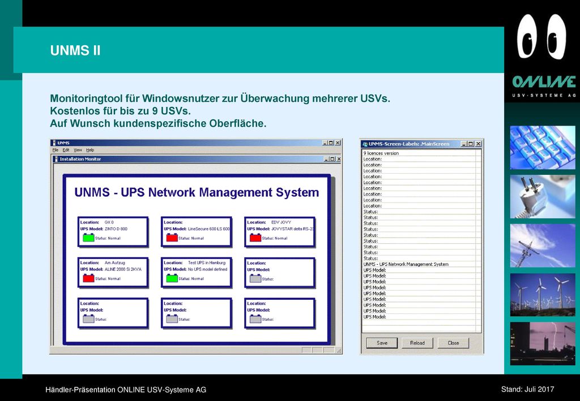580x401 pixels.
Task: Click the 'Am Aufzug' location text
Action: 114,263
